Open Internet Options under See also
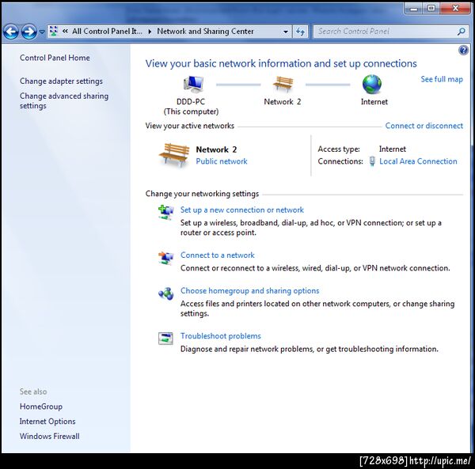The height and width of the screenshot is (469, 475). pos(47,422)
